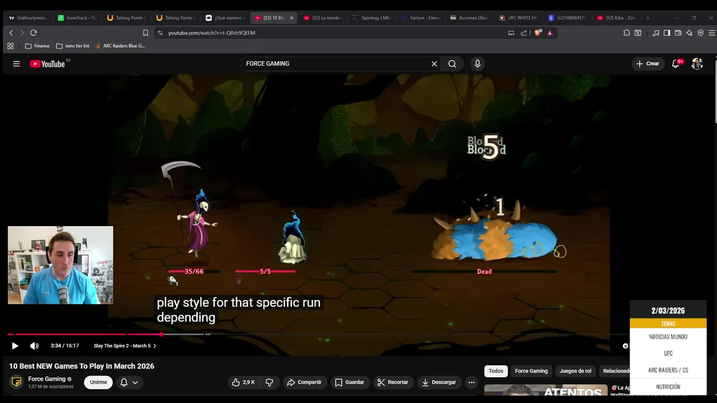This screenshot has height=403, width=717.
Task: Click the Unirme join button
Action: pos(99,382)
